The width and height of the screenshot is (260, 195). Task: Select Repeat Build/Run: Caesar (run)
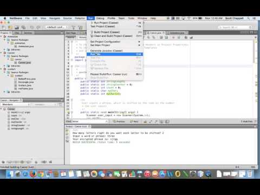(x=115, y=74)
